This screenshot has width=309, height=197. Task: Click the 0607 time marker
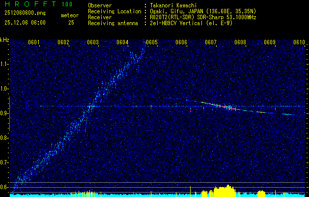point(210,42)
